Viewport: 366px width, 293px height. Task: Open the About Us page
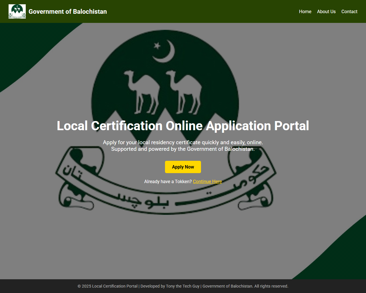click(326, 11)
